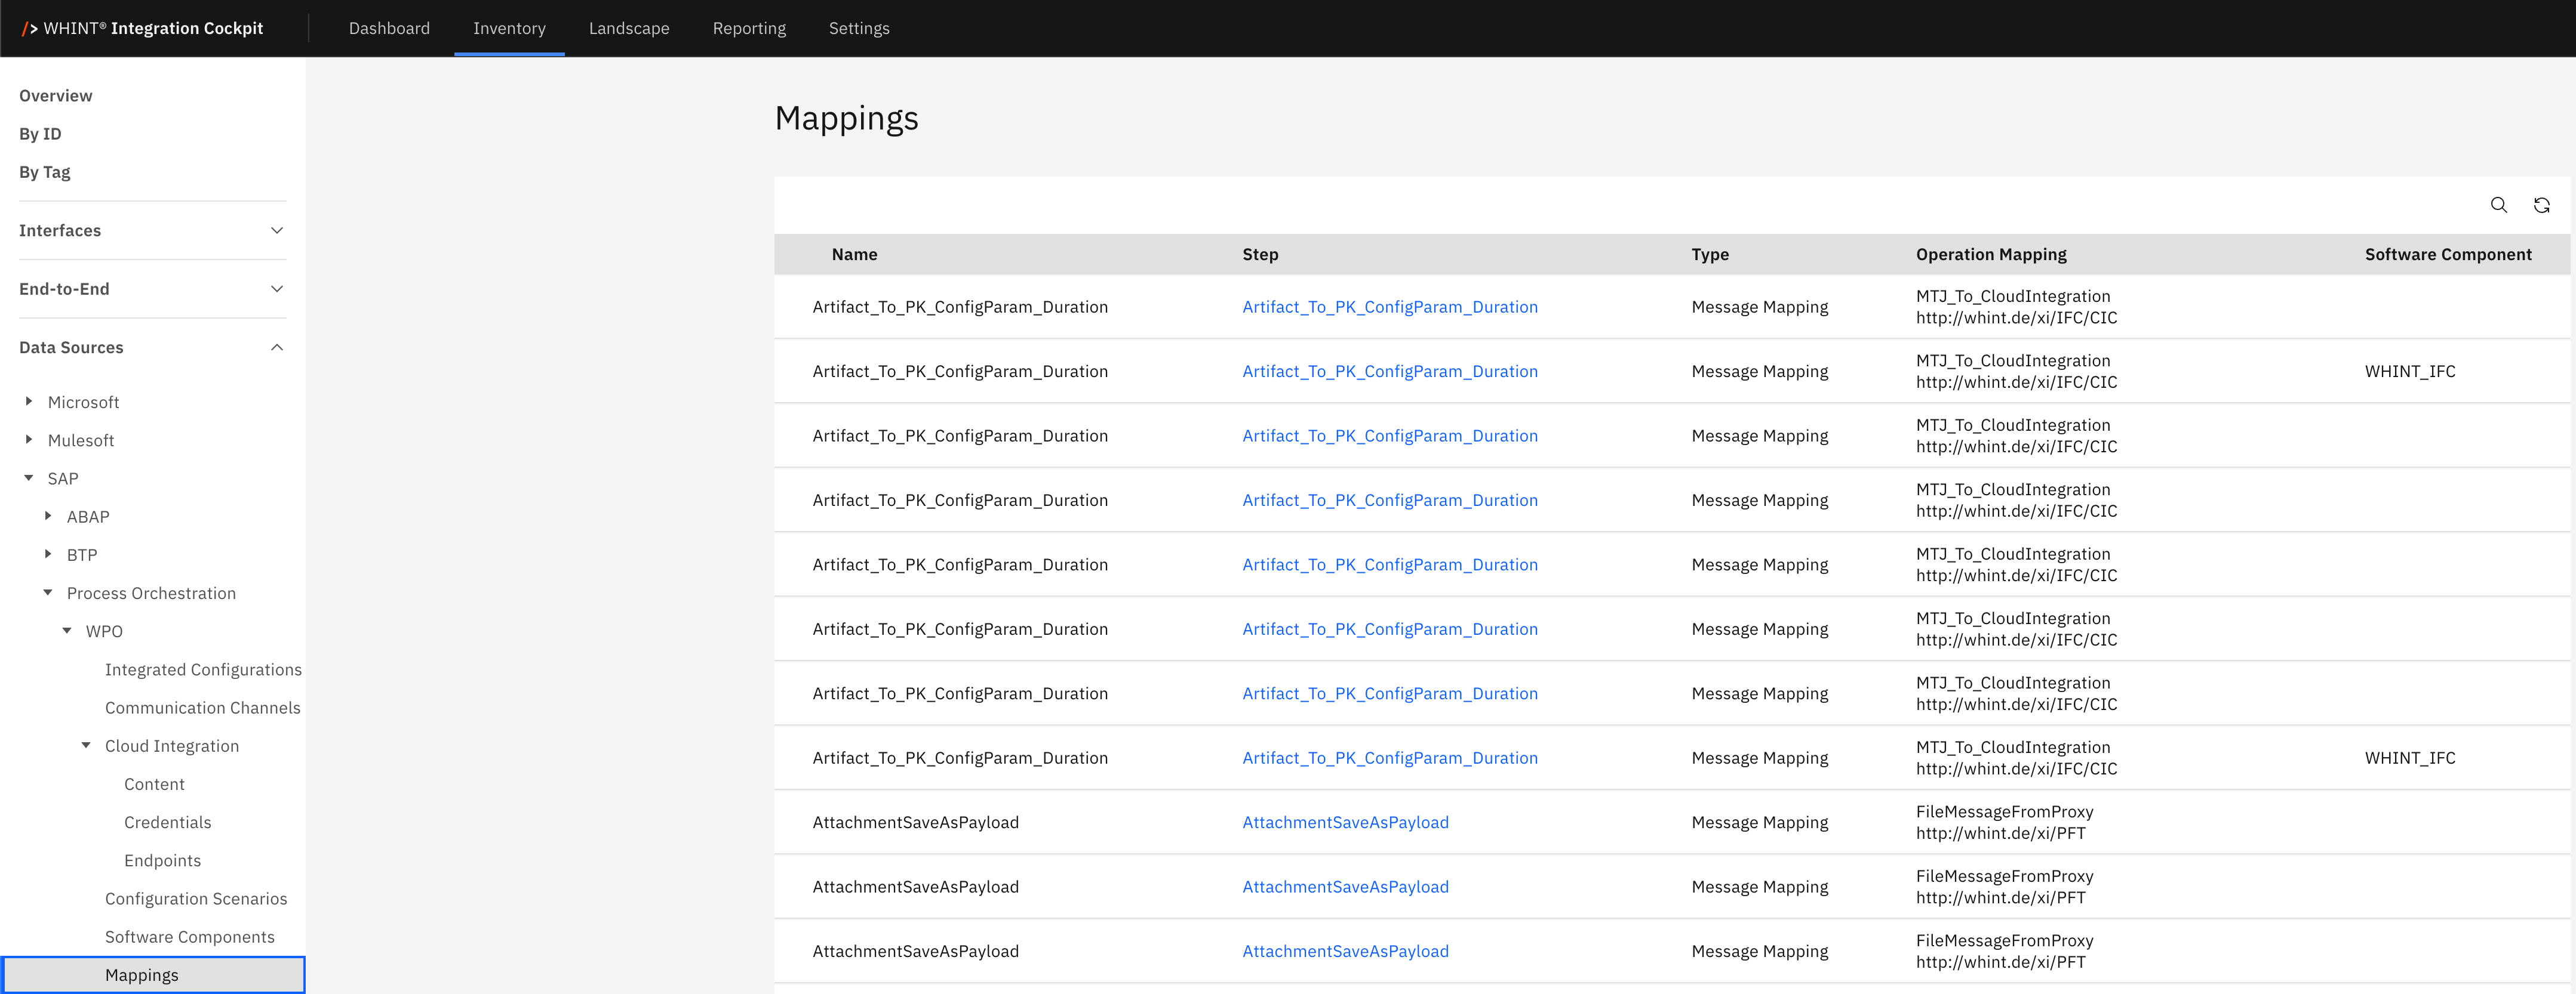Sort by the Operation Mapping column header
This screenshot has height=994, width=2576.
click(1990, 255)
